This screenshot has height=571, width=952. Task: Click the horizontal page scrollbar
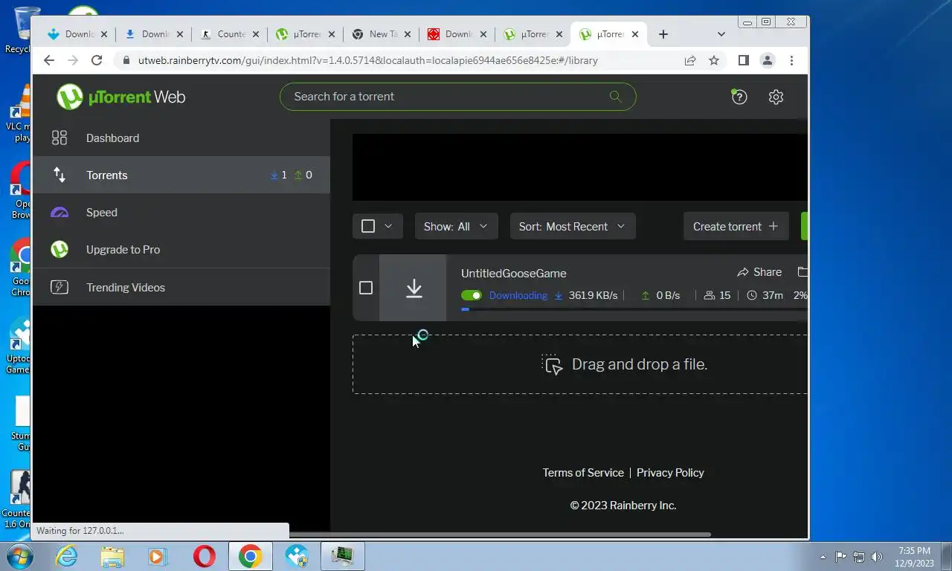coord(500,535)
